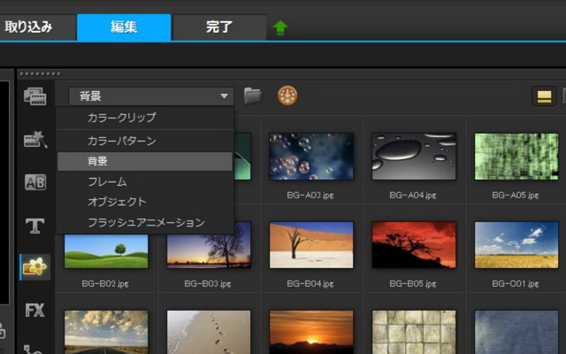Toggle the yellow thumbnail view button
Viewport: 566px width, 354px height.
pos(542,96)
